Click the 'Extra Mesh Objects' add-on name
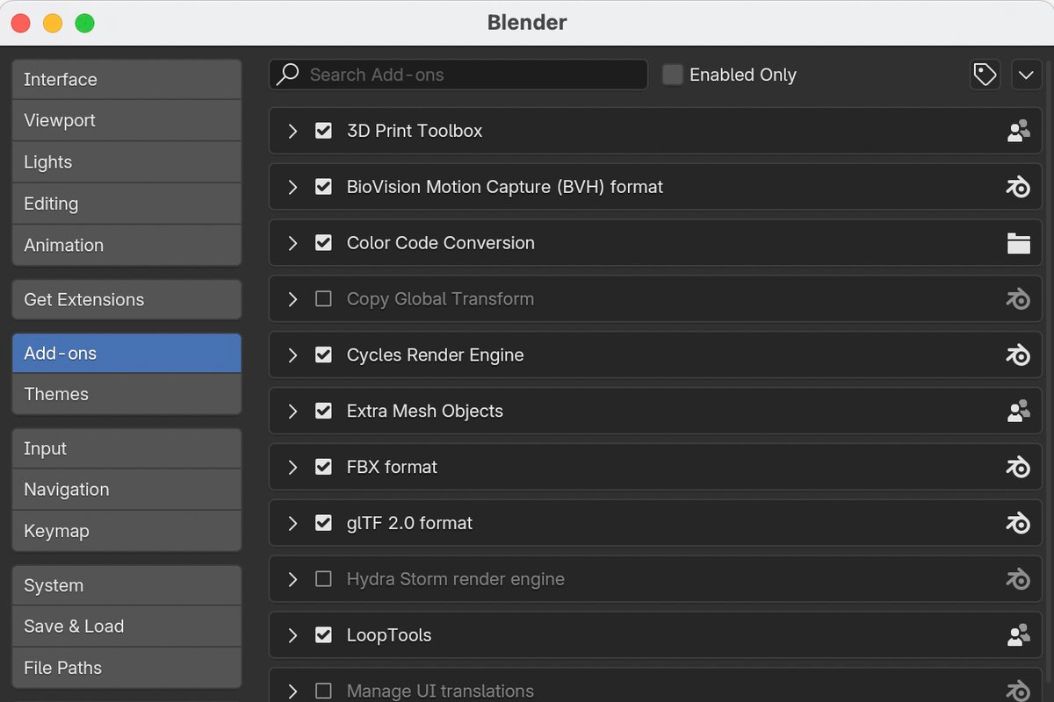The width and height of the screenshot is (1054, 702). pyautogui.click(x=425, y=412)
